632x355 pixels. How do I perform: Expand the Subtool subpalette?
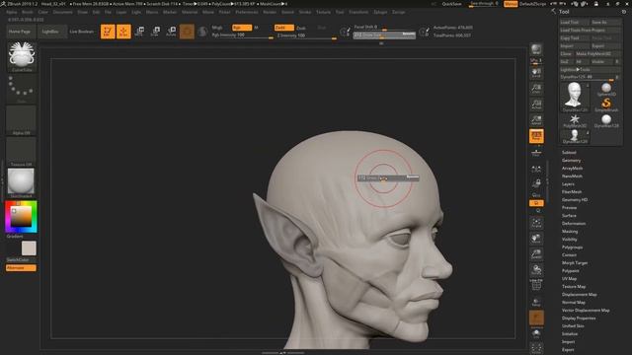point(569,152)
